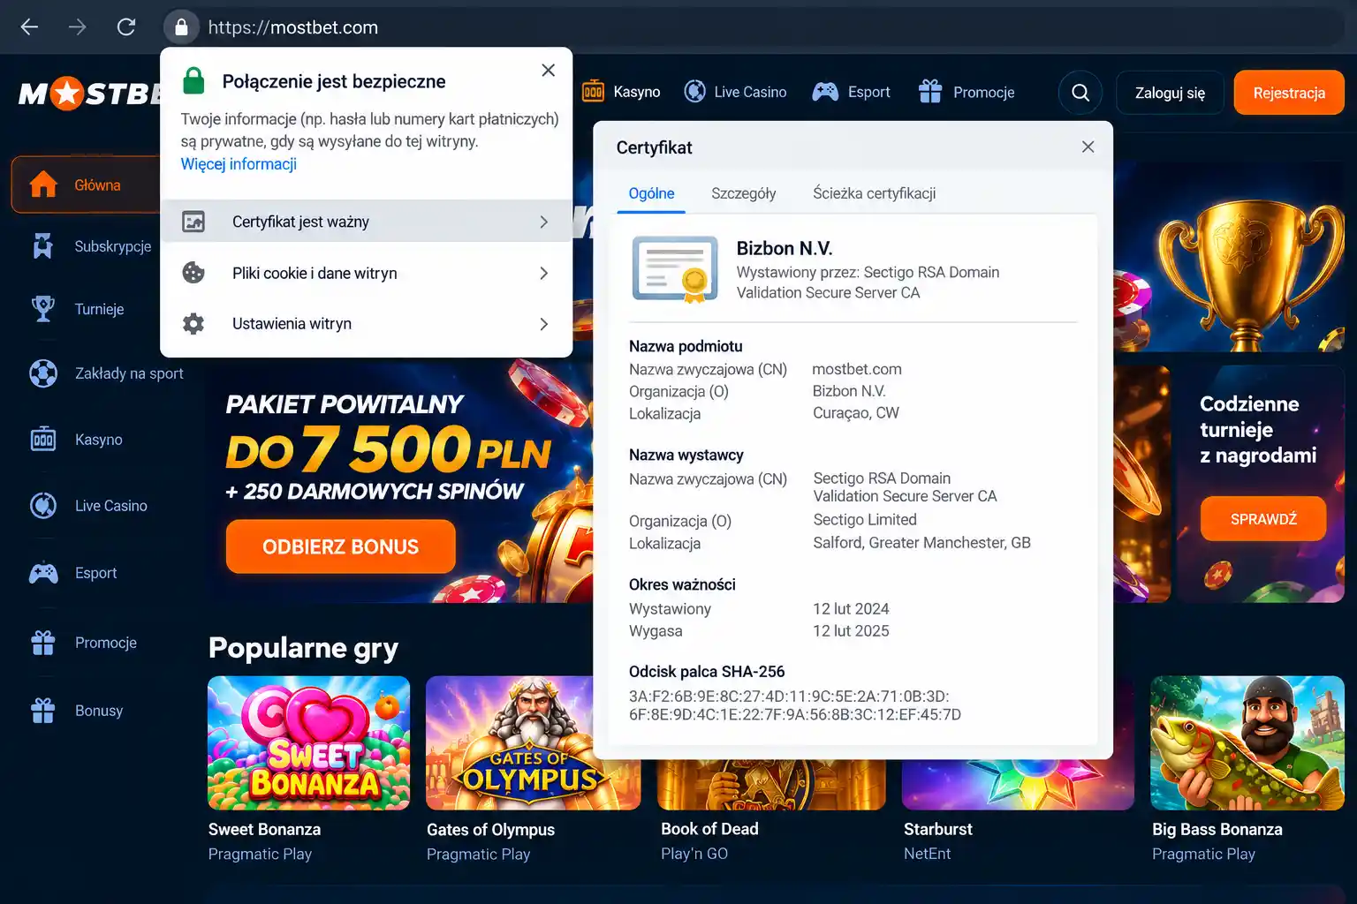The width and height of the screenshot is (1357, 904).
Task: Open the Gates of Olympus thumbnail
Action: [x=511, y=743]
